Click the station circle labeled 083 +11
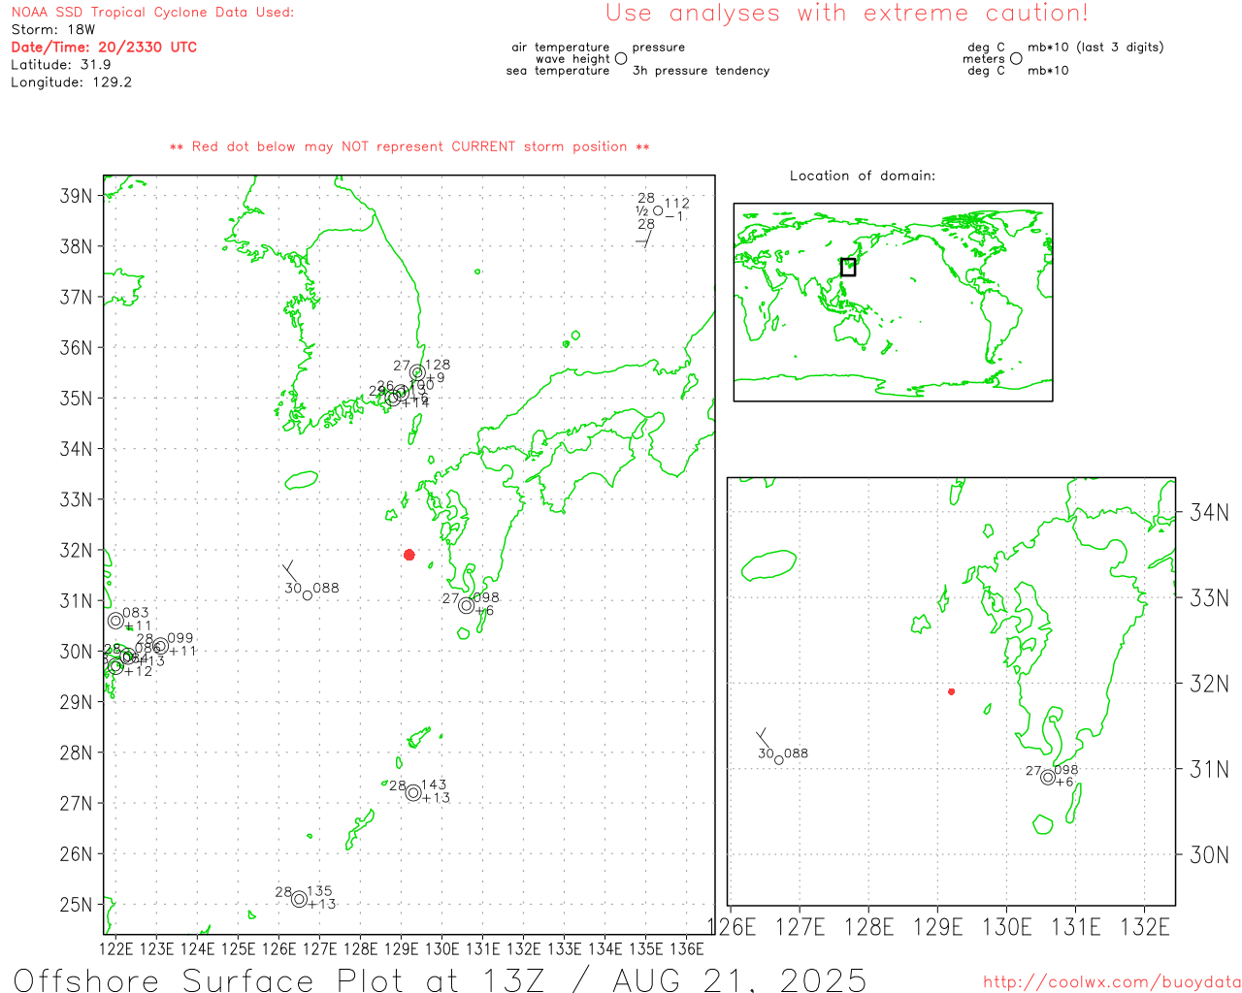The width and height of the screenshot is (1242, 993). pyautogui.click(x=116, y=621)
